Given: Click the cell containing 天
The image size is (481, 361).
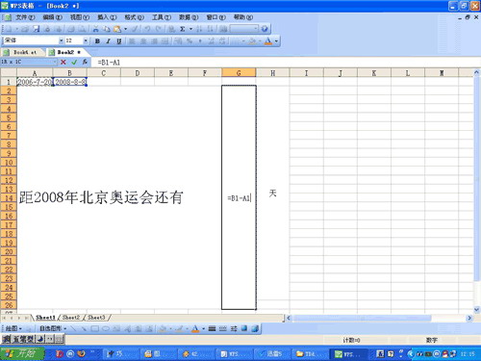Looking at the screenshot, I should [272, 193].
